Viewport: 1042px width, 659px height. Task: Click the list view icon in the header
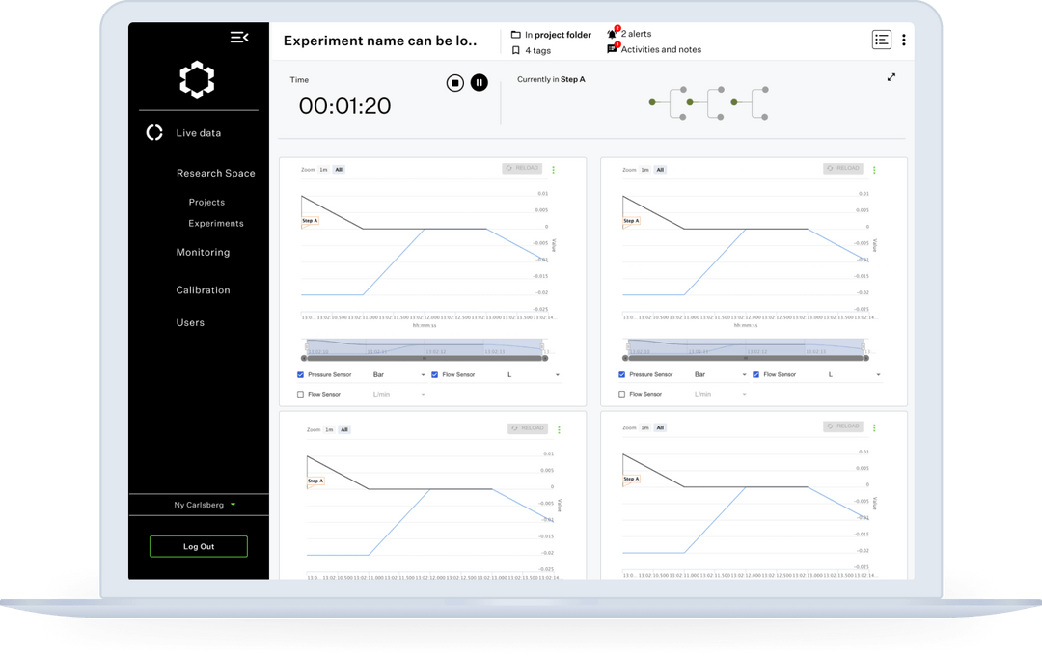[881, 40]
